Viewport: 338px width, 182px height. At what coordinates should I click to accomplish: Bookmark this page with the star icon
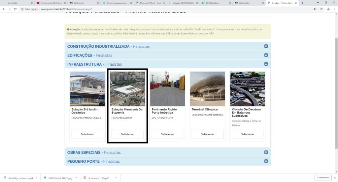(321, 9)
